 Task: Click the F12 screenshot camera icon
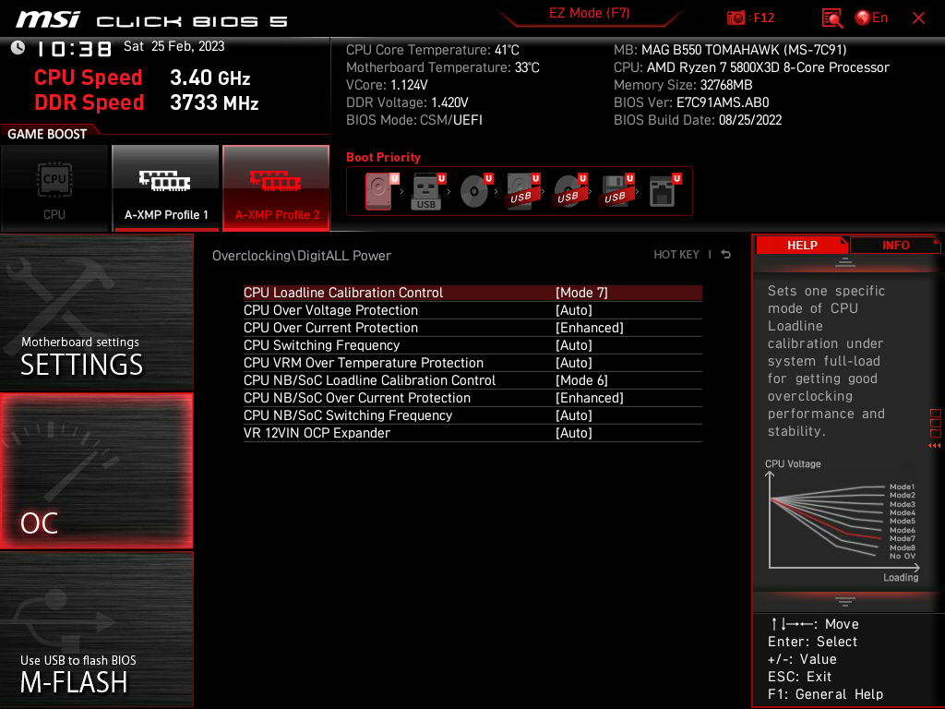pyautogui.click(x=736, y=18)
